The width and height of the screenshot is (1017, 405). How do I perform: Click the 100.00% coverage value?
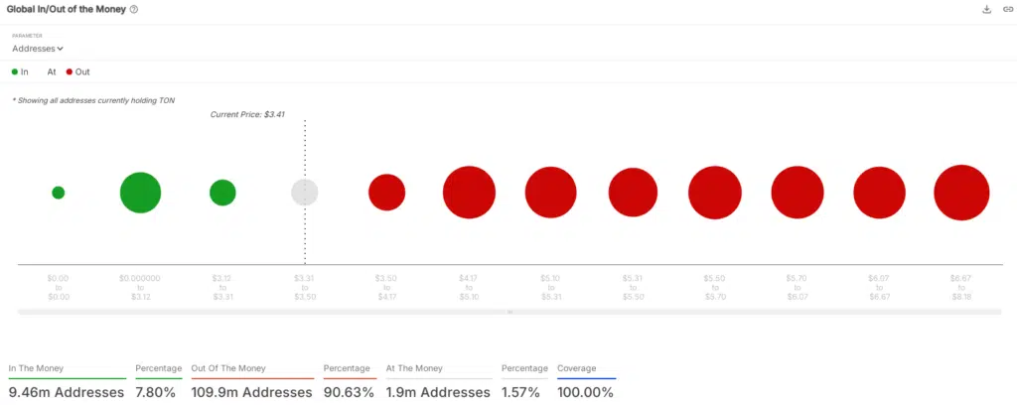click(585, 392)
